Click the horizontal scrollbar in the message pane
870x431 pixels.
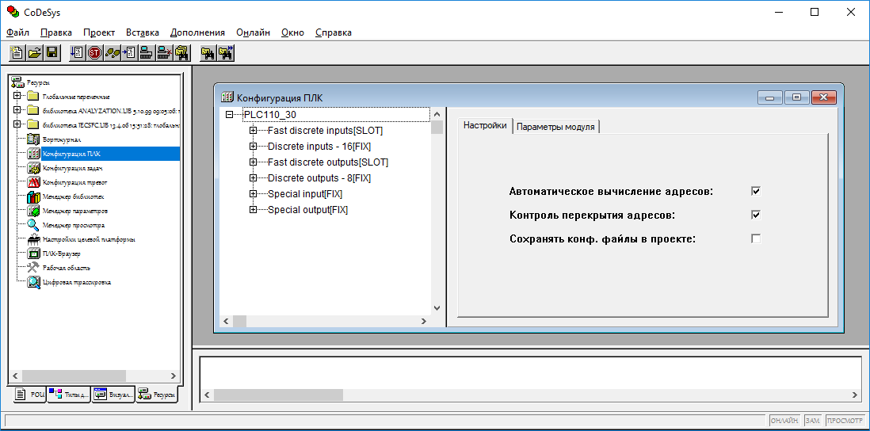(531, 394)
